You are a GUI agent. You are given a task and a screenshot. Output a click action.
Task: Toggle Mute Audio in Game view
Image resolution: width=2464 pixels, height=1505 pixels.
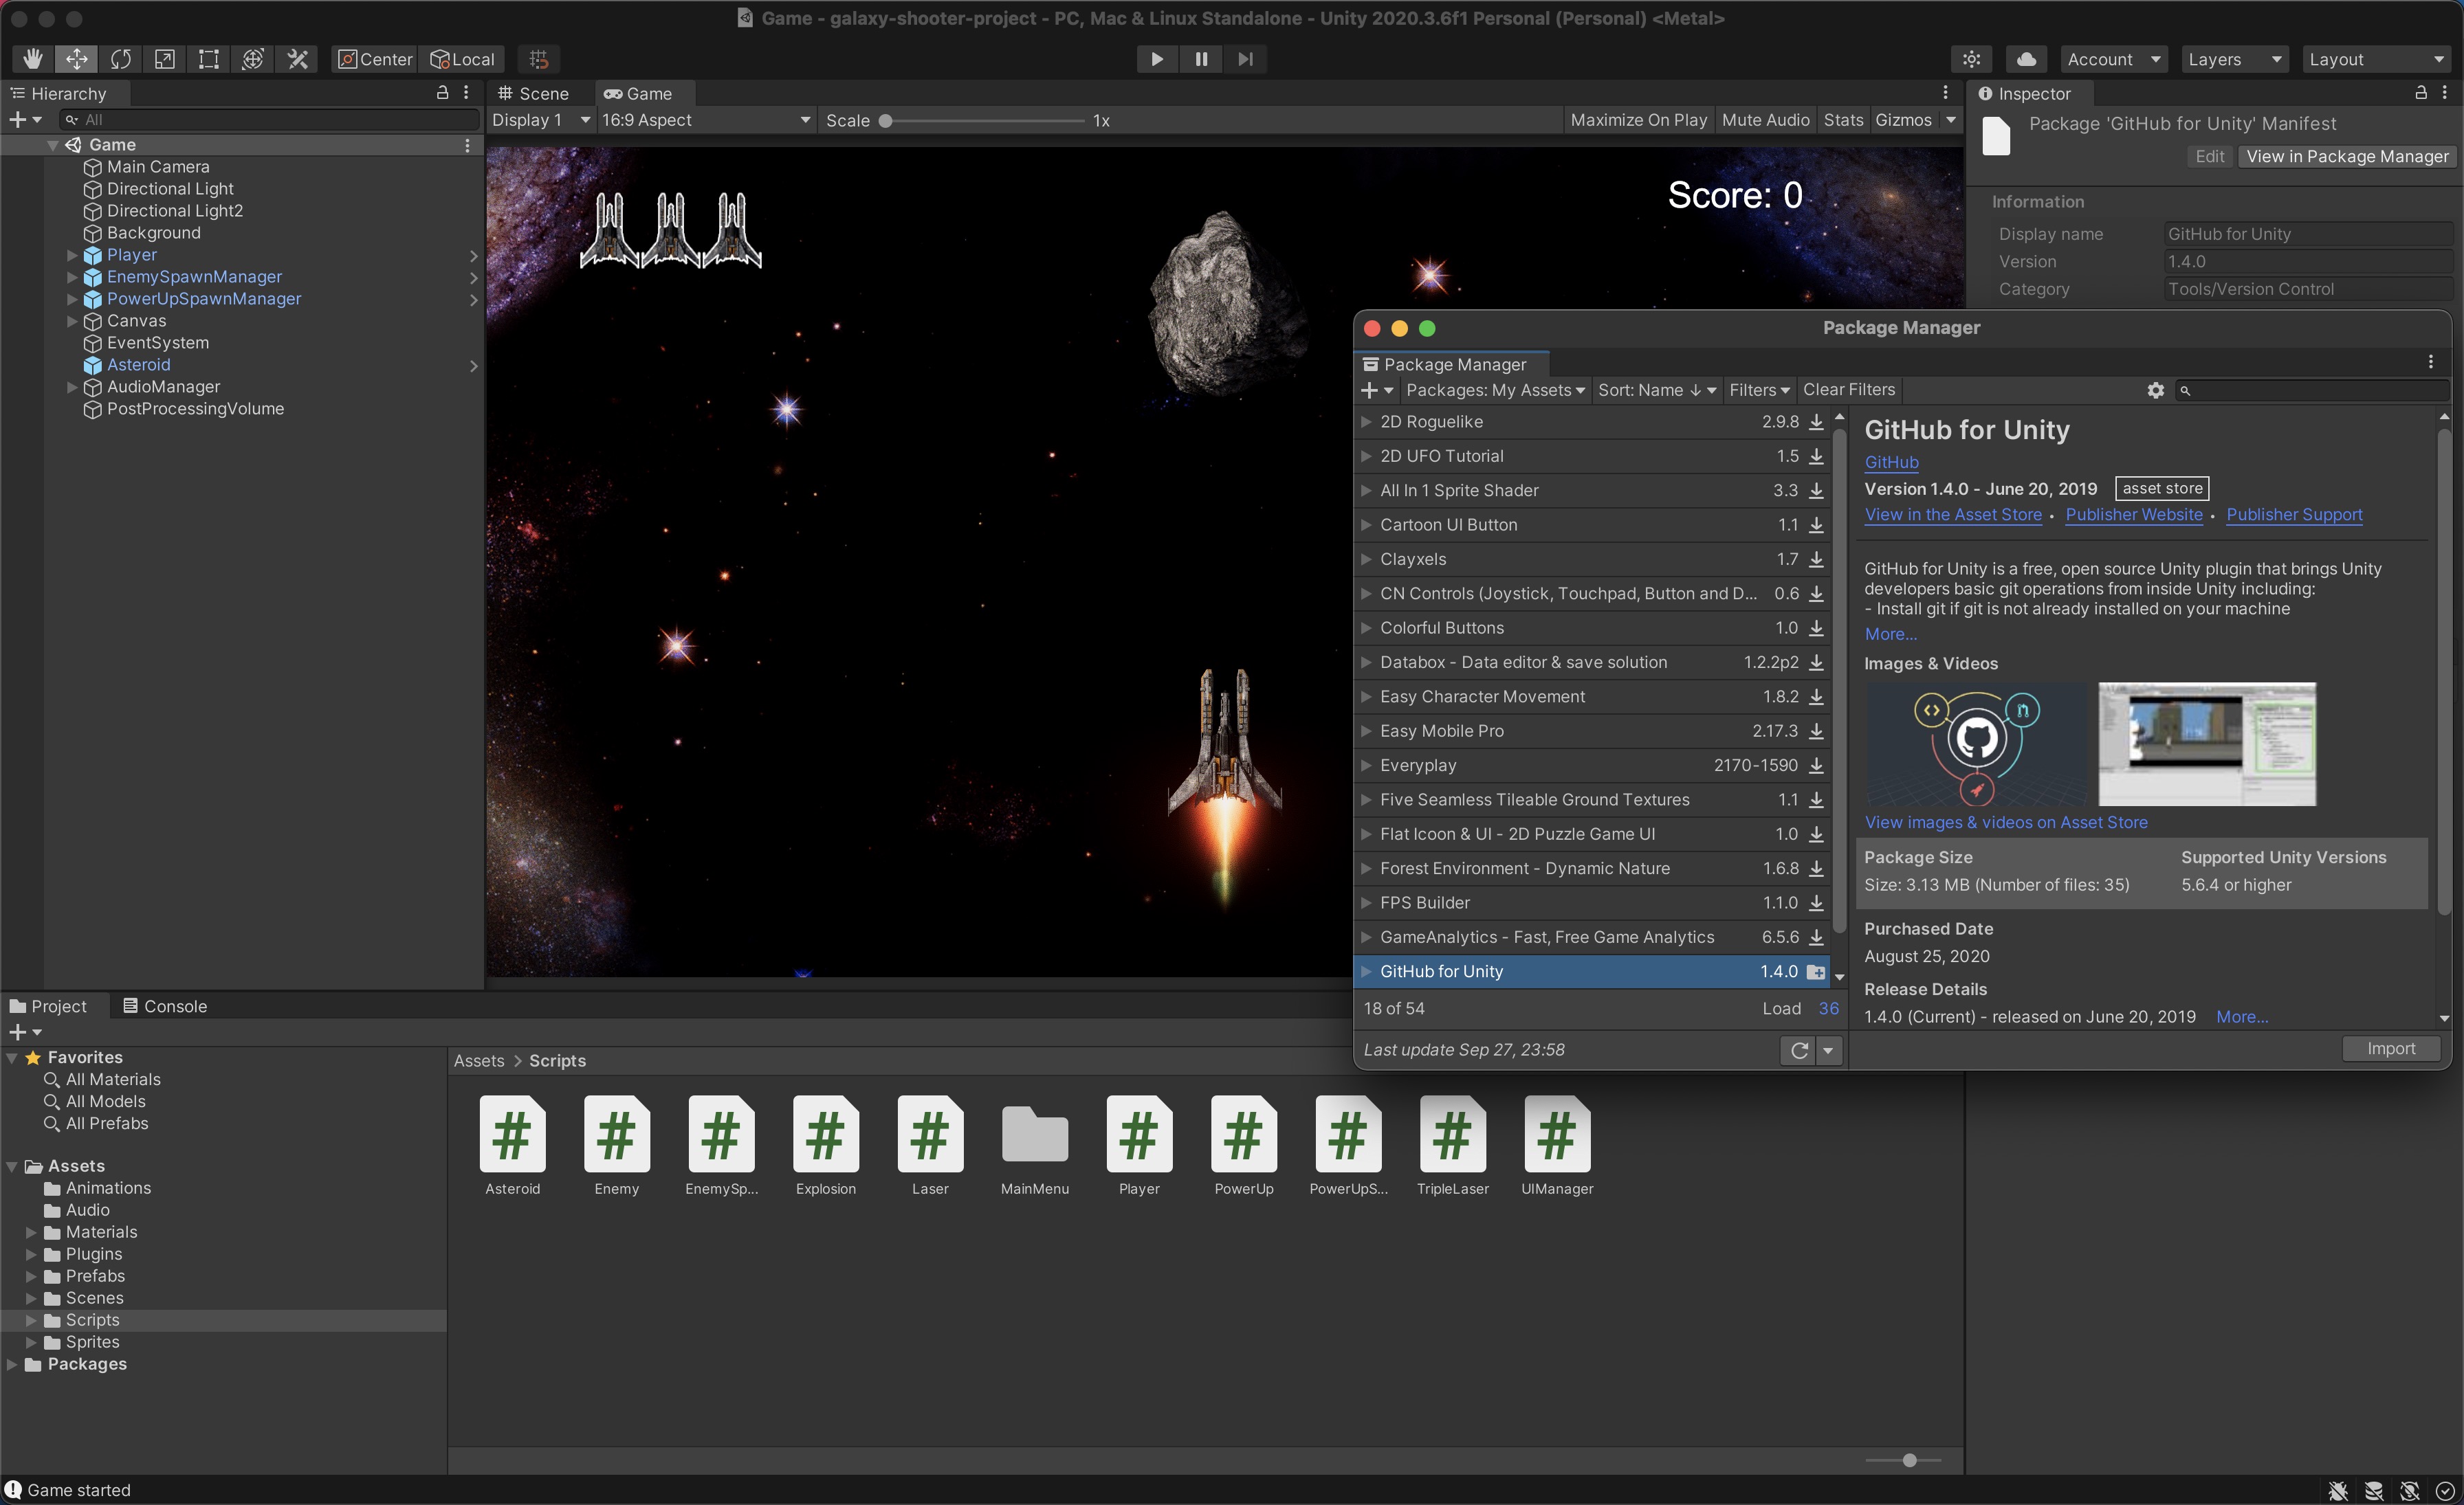pos(1766,120)
